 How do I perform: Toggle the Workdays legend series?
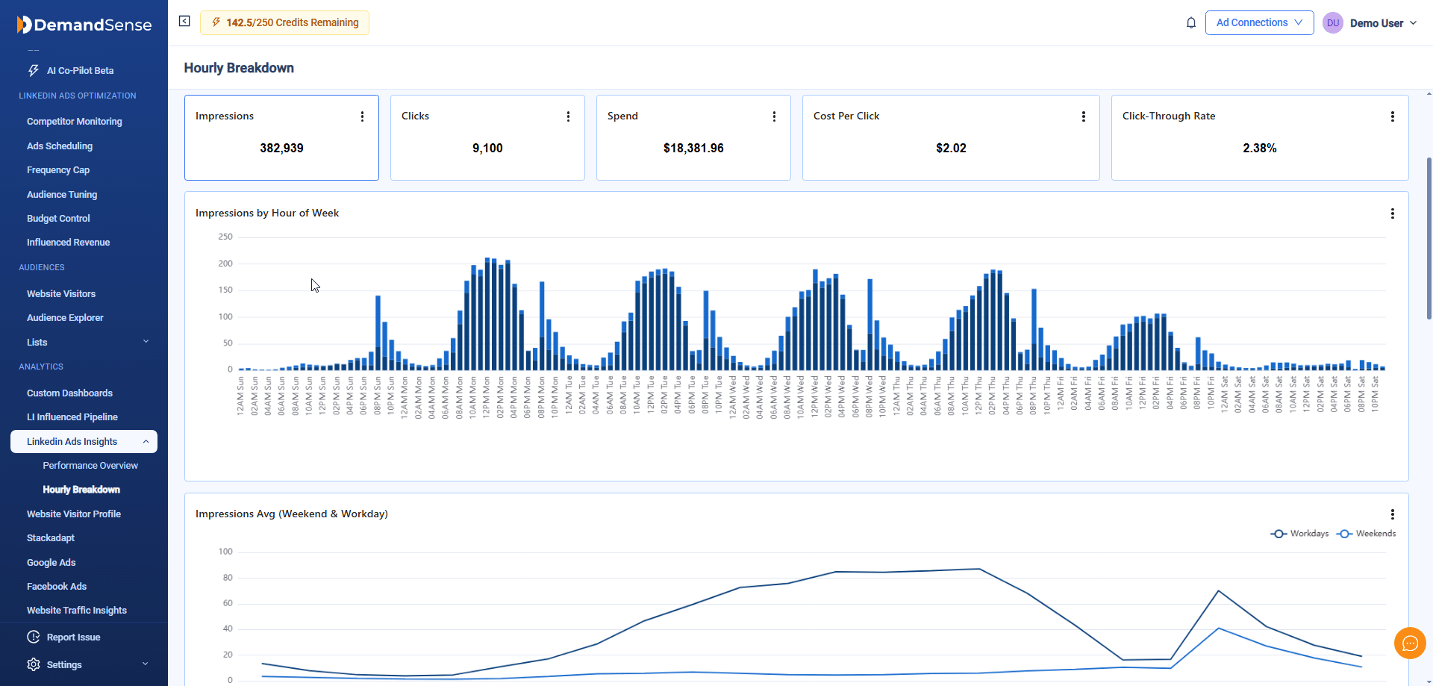[1299, 534]
